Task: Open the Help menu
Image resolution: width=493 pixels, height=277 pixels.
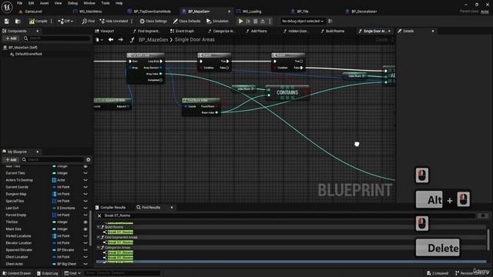Action: point(119,3)
